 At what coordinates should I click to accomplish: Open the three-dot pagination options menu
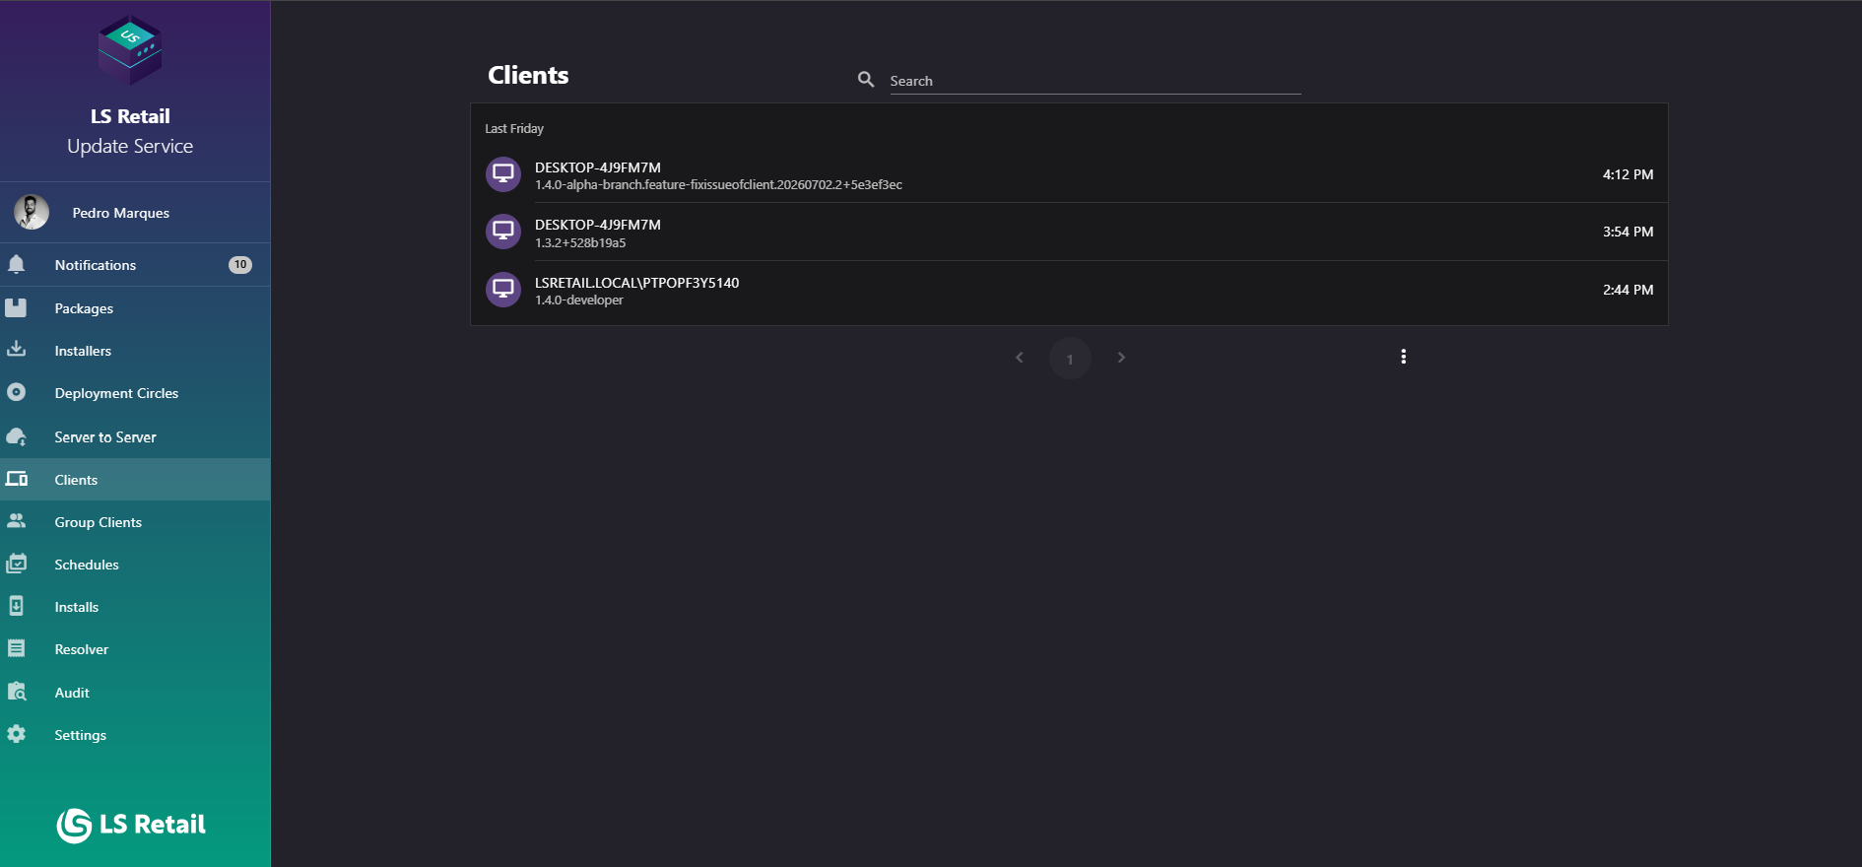[1403, 357]
